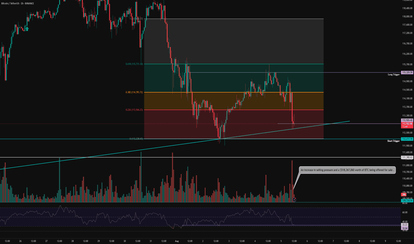This screenshot has height=244, width=414.
Task: Open the Bitcoin / TetherUS symbol title
Action: coord(17,4)
